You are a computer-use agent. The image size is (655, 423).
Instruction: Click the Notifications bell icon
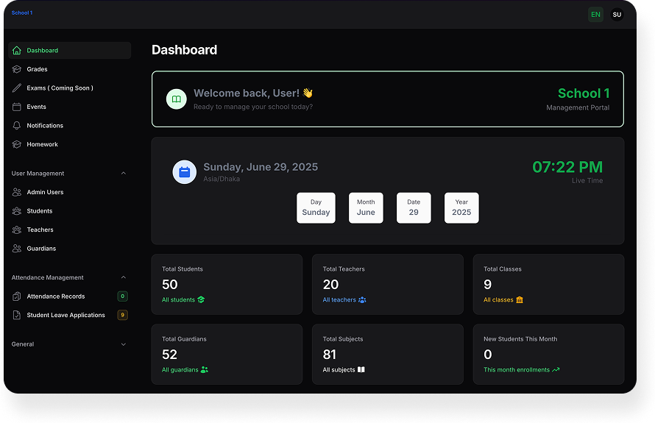pyautogui.click(x=17, y=126)
